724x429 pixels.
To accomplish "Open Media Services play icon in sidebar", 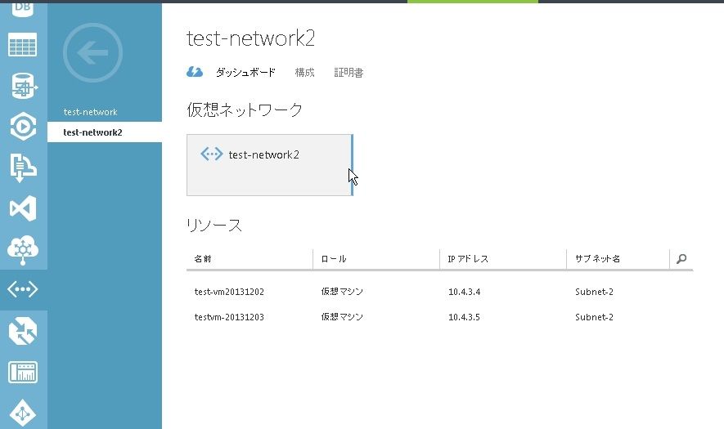I will coord(23,126).
